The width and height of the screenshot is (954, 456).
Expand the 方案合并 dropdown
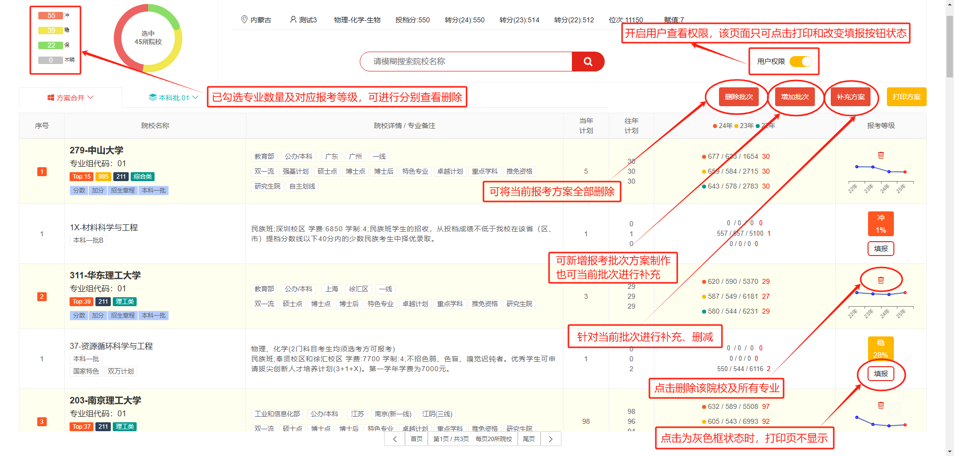pyautogui.click(x=71, y=98)
